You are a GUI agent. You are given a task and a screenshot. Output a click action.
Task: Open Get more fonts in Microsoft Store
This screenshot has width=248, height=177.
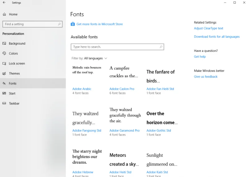100,24
